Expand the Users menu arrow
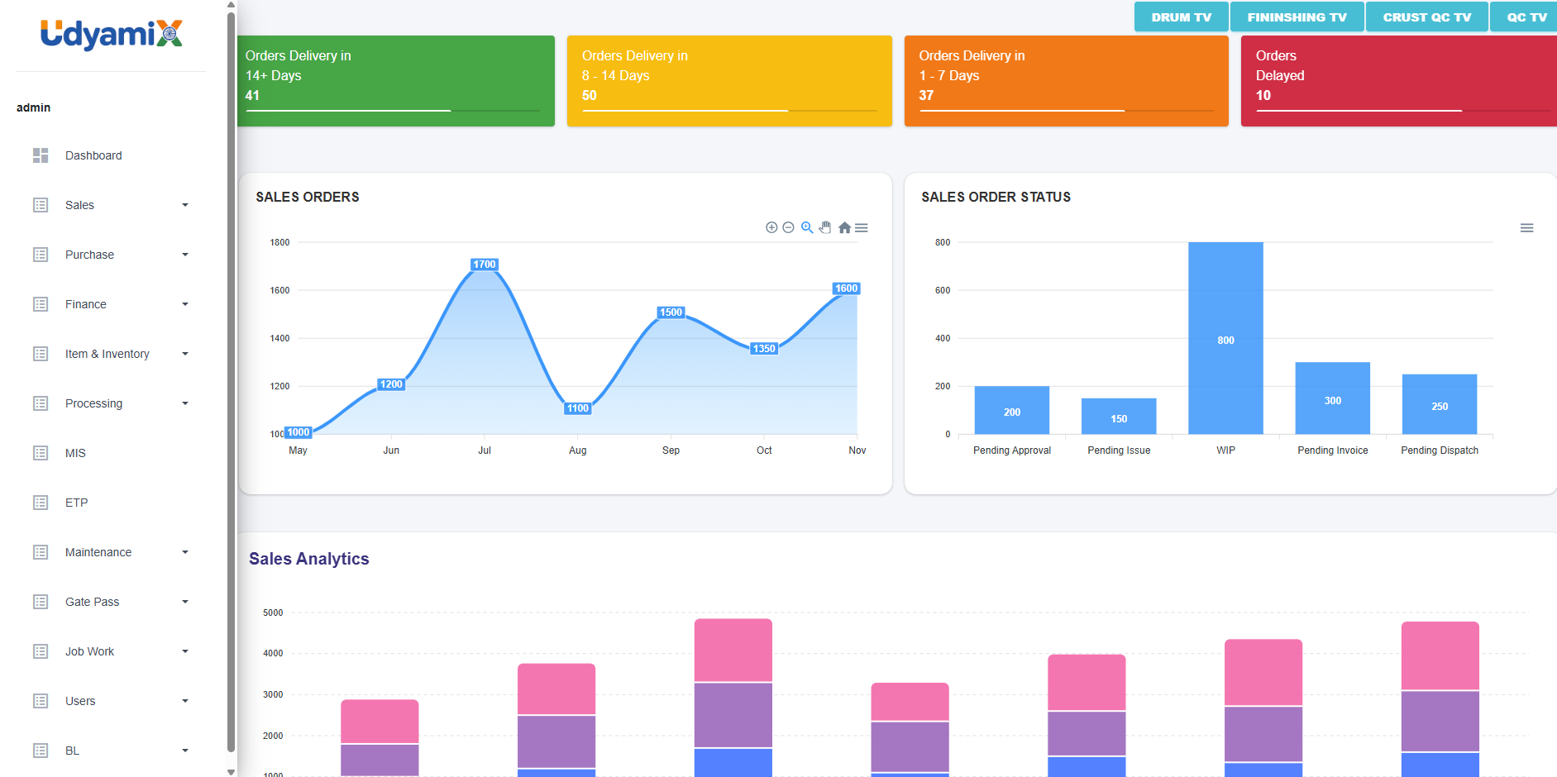Image resolution: width=1557 pixels, height=777 pixels. click(185, 701)
